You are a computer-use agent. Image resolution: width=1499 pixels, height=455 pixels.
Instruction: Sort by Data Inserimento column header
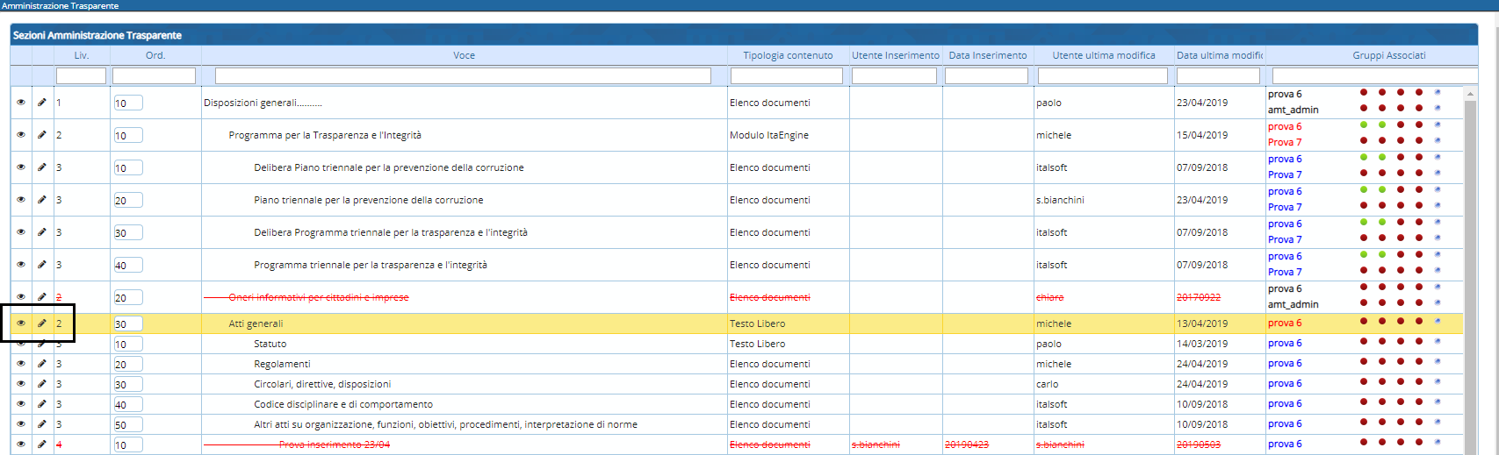pyautogui.click(x=987, y=55)
